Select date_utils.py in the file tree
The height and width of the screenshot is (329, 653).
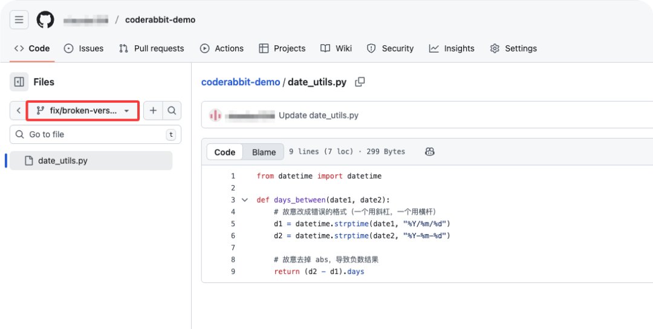coord(91,161)
